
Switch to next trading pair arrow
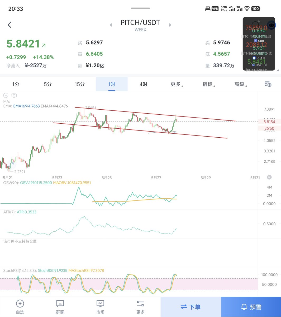(x=170, y=25)
